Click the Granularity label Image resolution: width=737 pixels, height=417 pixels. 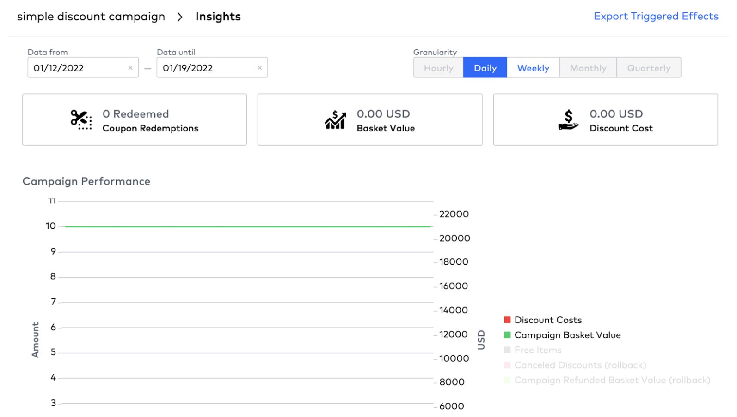[435, 52]
